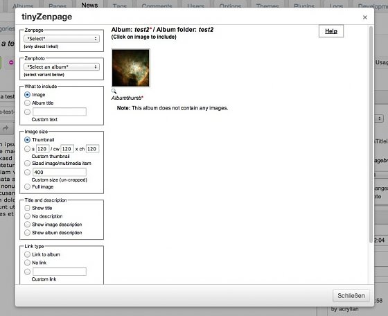This screenshot has width=388, height=316.
Task: Click into the Custom text input field
Action: coord(60,112)
